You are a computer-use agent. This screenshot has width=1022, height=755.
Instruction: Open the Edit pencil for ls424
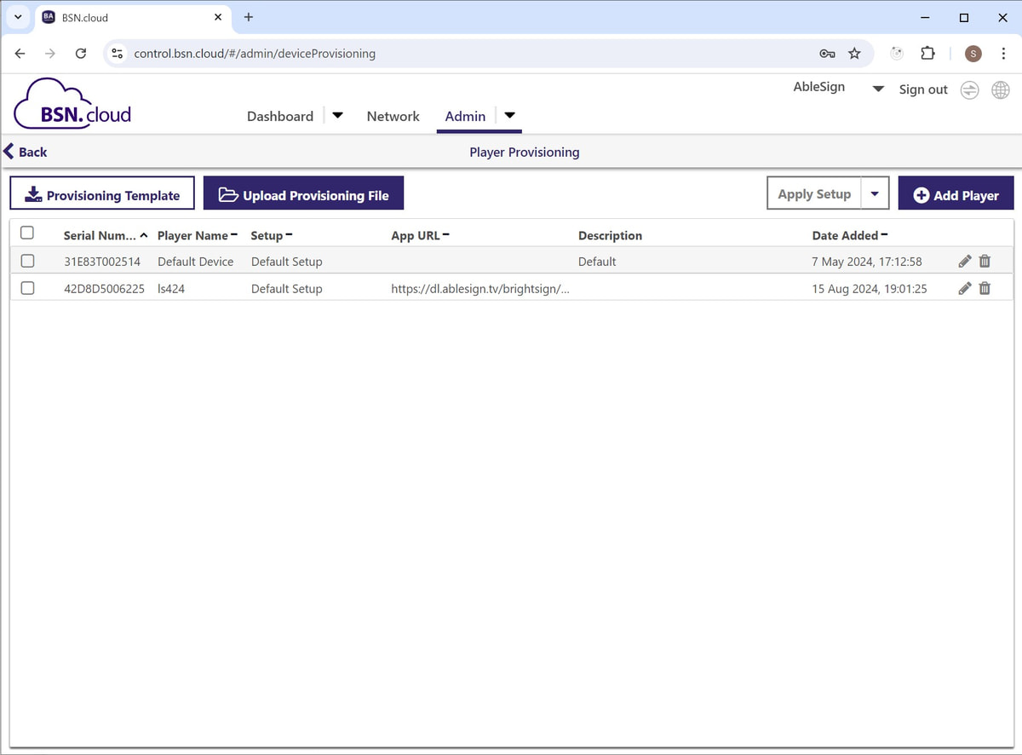click(x=964, y=288)
